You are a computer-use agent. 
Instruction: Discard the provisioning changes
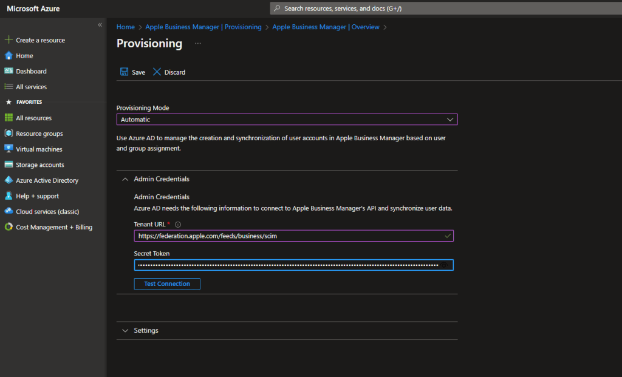(169, 72)
